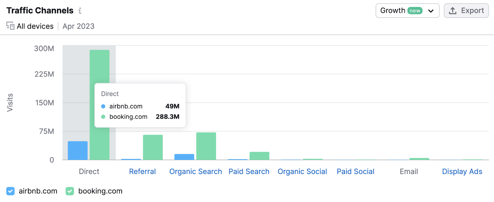This screenshot has width=494, height=202.
Task: Click the blue airbnb.com tooltip dot
Action: click(103, 106)
